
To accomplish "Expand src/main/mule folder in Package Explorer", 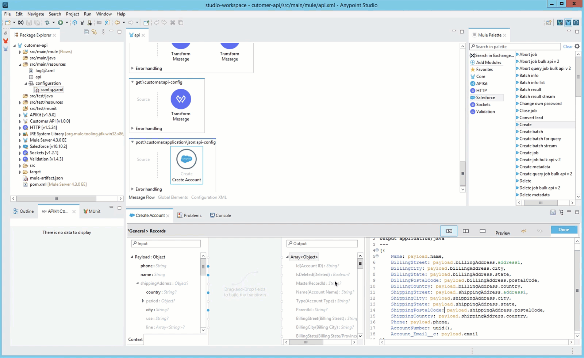I will pos(20,52).
